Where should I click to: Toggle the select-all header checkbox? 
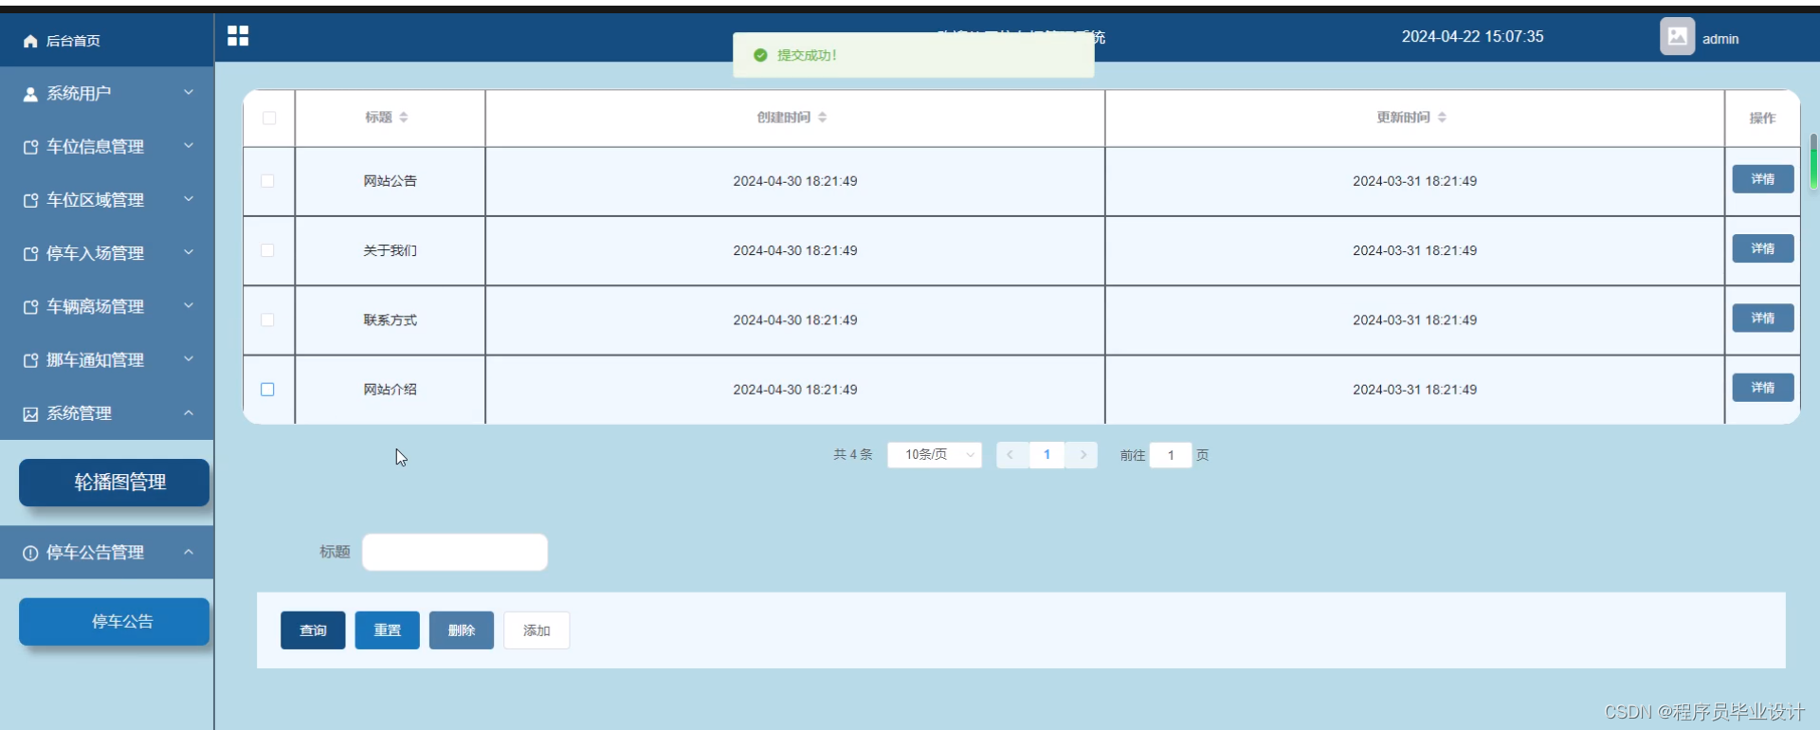point(269,118)
